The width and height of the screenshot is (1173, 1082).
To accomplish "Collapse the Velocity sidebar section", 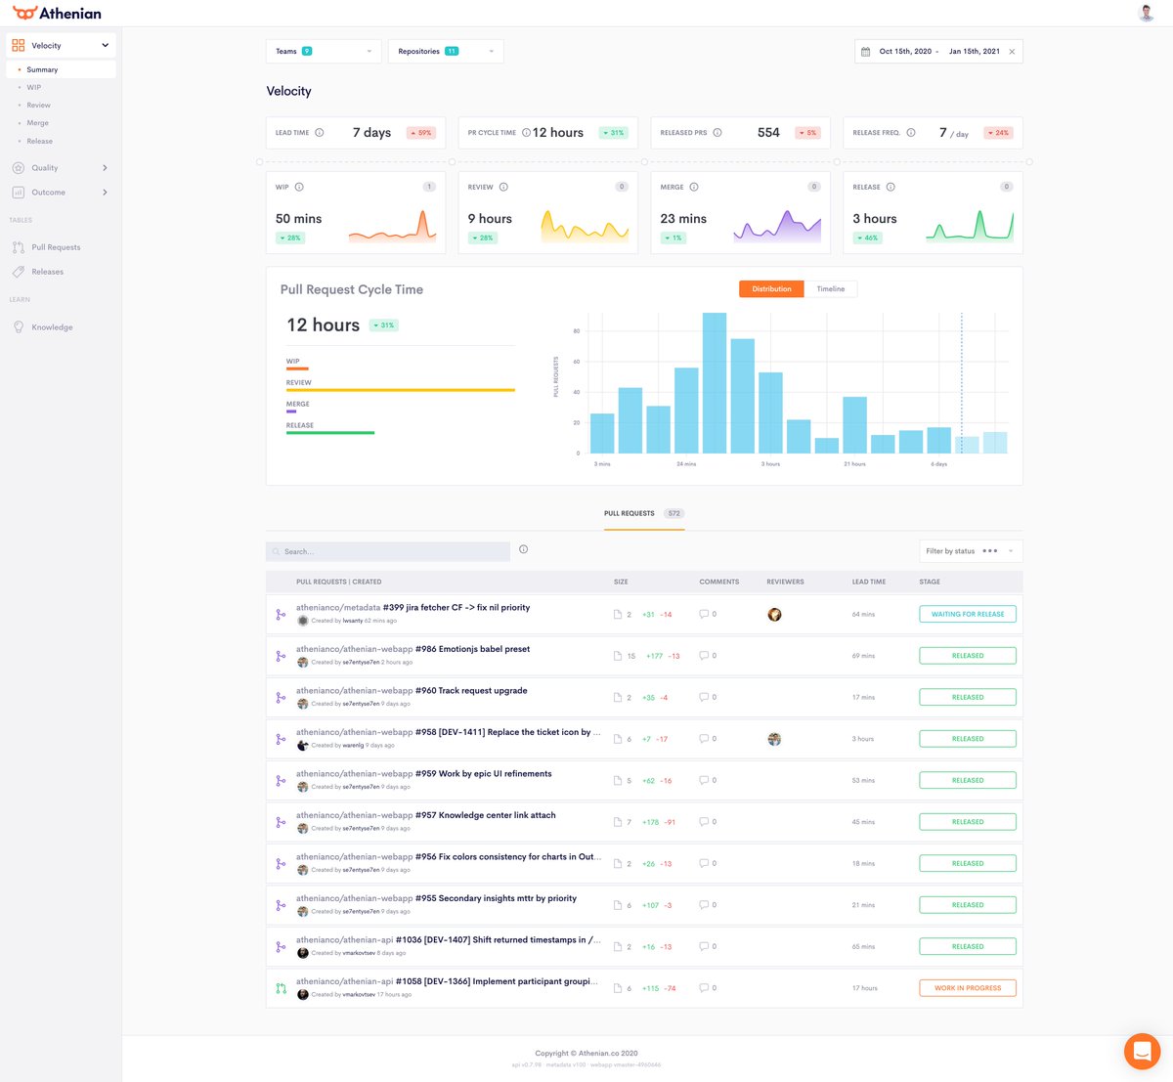I will tap(105, 45).
